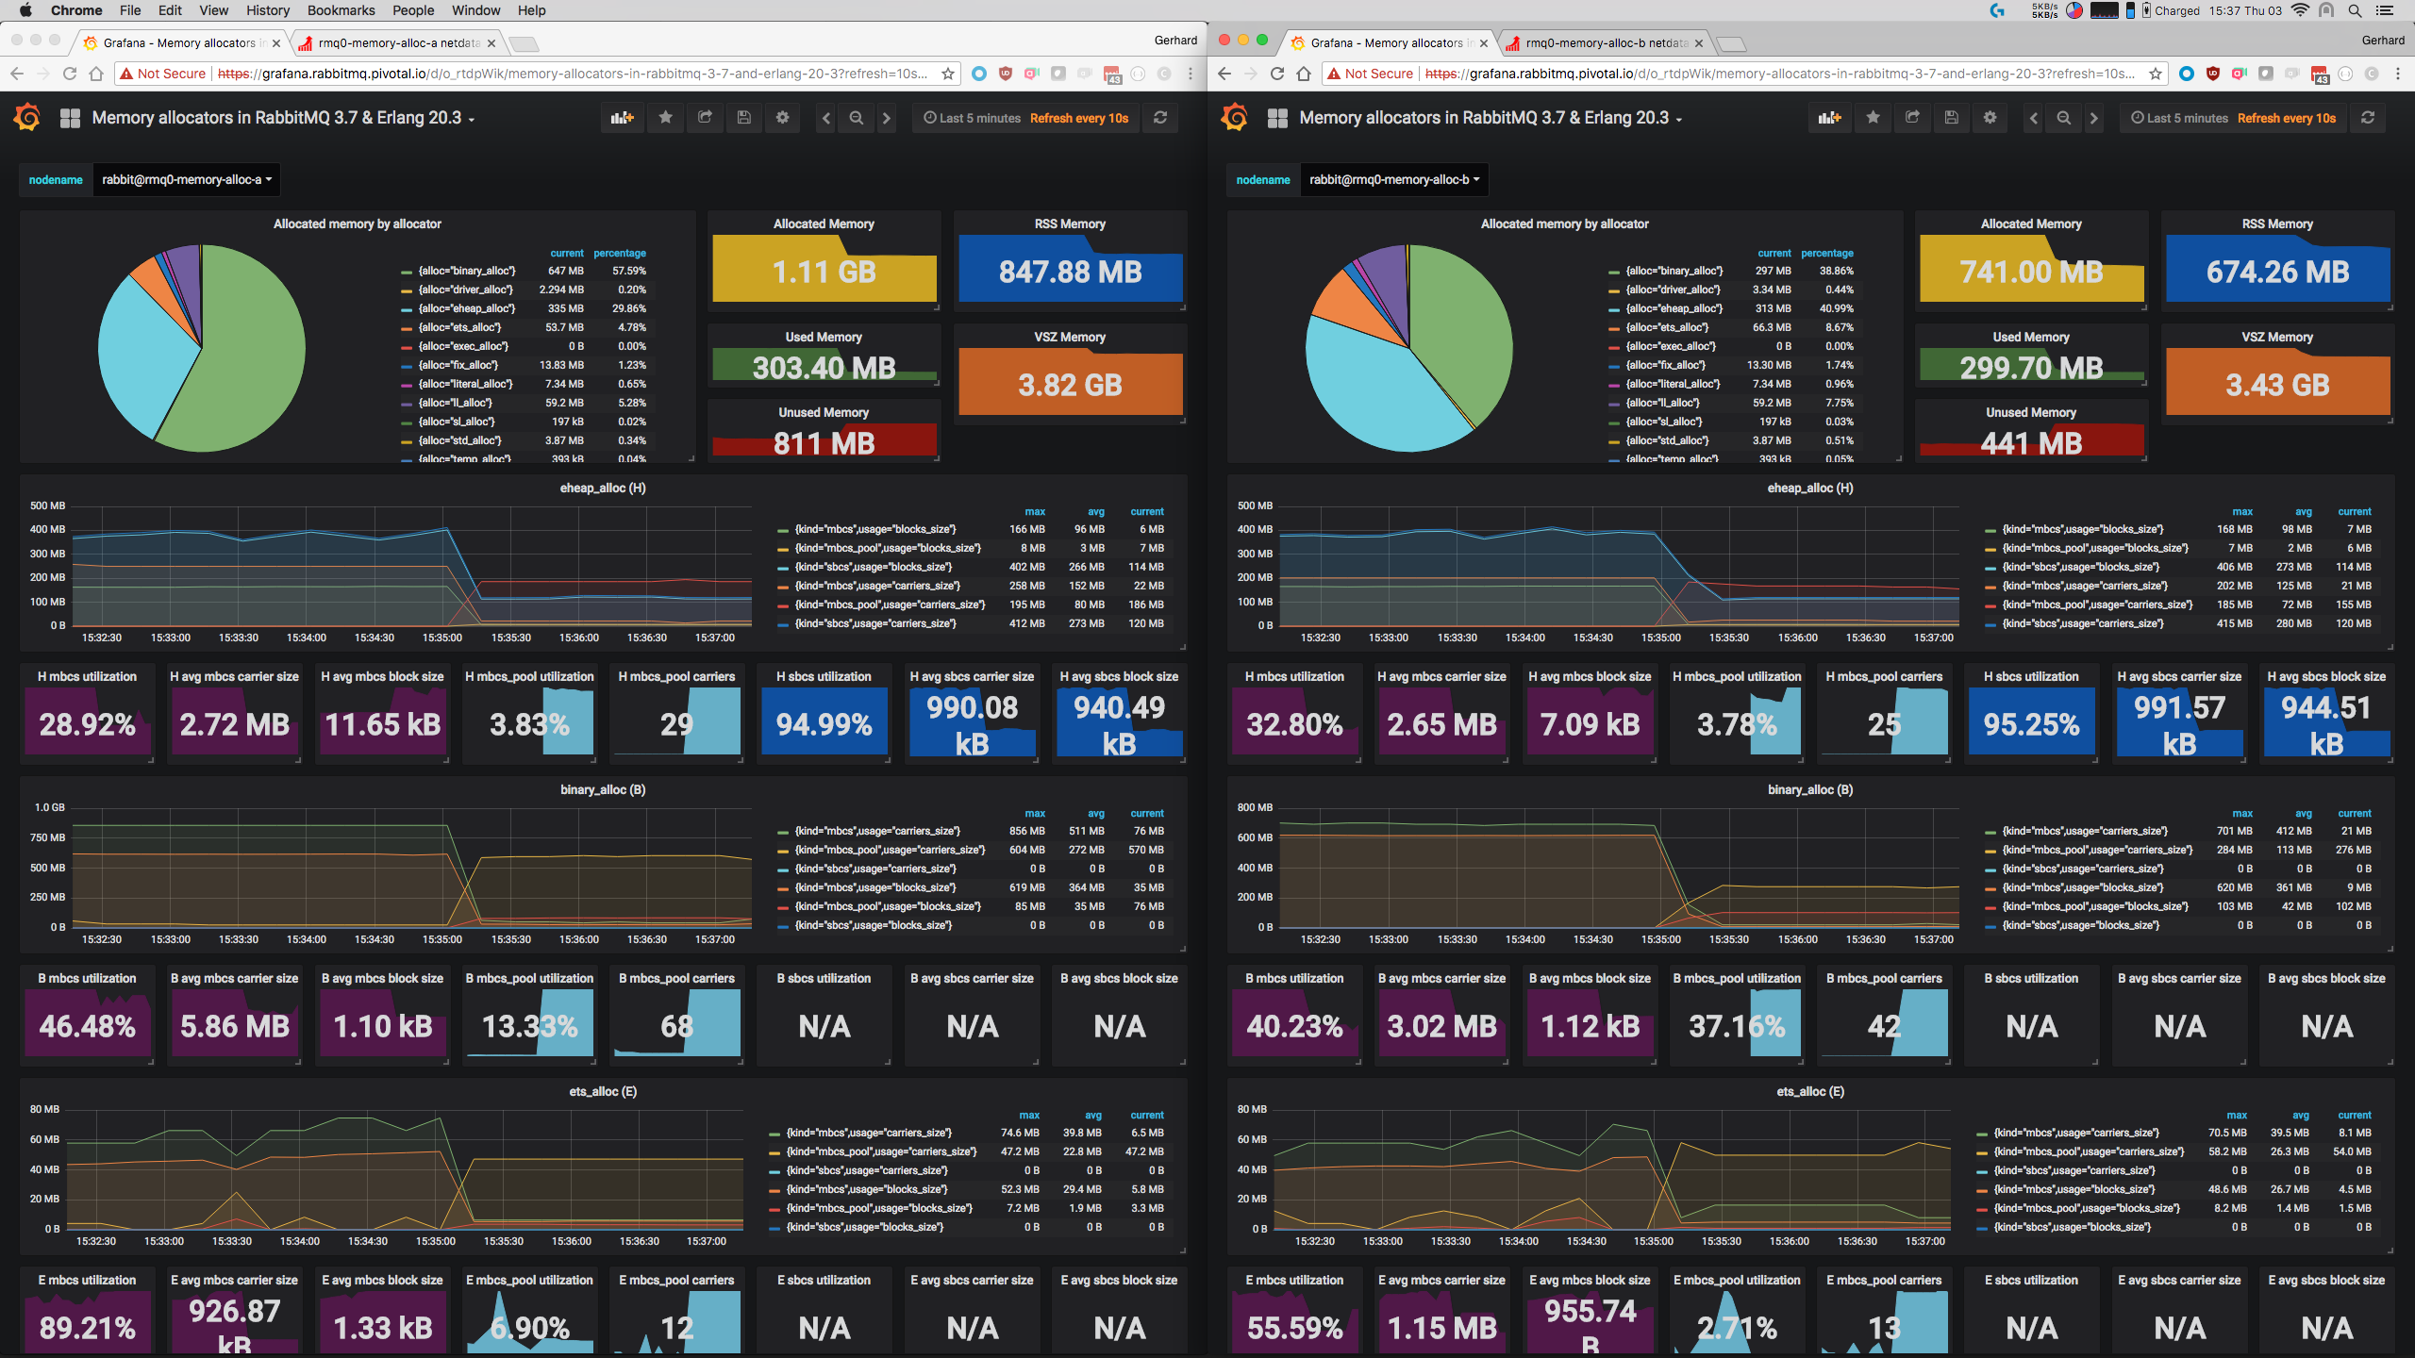Click Share dashboard icon in left window
Image resolution: width=2415 pixels, height=1358 pixels.
[x=705, y=118]
